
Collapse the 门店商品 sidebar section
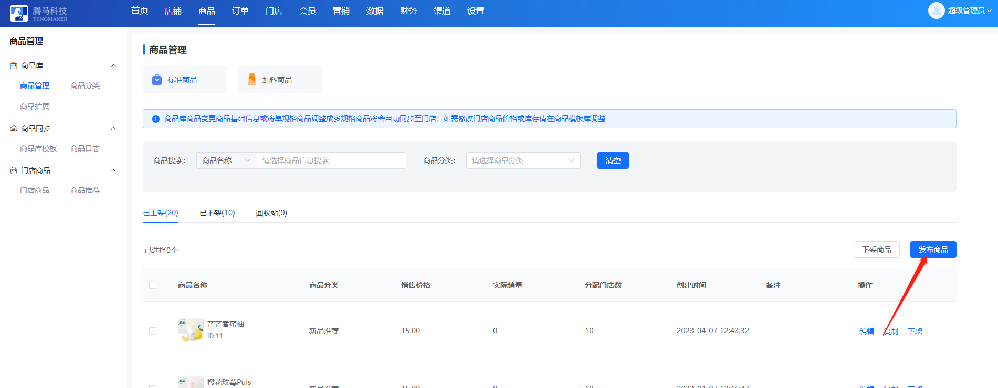pos(113,170)
